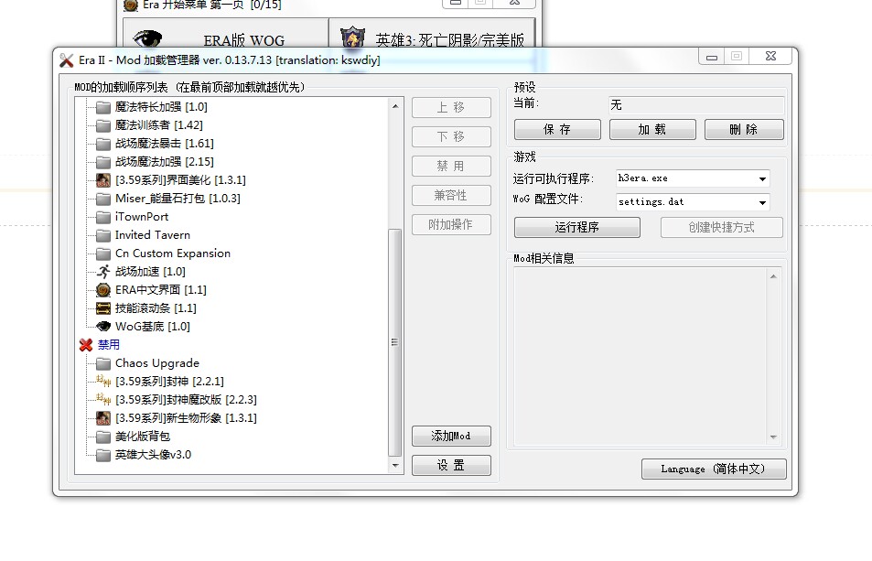The width and height of the screenshot is (872, 561).
Task: Click the running man icon of 战场加速
Action: click(x=102, y=271)
